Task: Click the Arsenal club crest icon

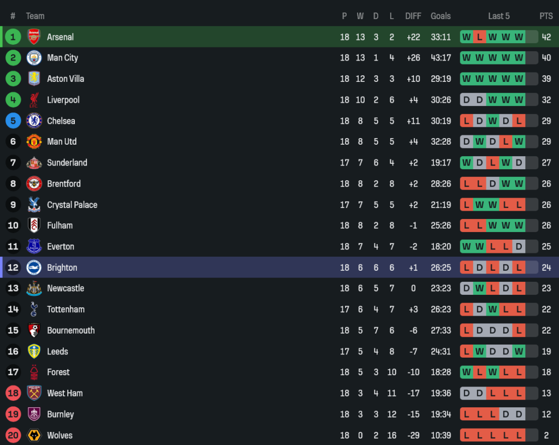Action: click(34, 37)
